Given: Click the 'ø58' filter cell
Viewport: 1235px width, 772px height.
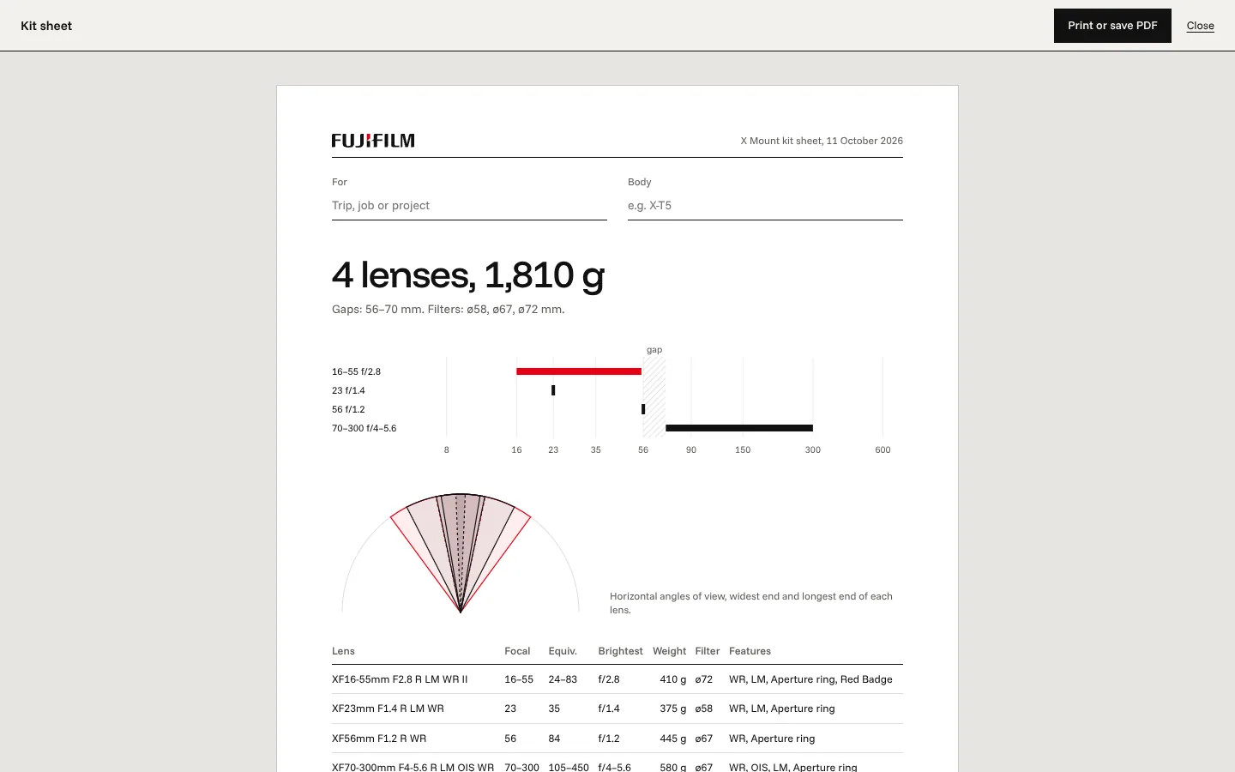Looking at the screenshot, I should [x=703, y=709].
